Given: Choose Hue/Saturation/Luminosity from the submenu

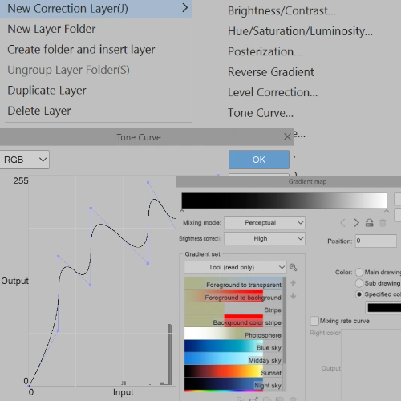Looking at the screenshot, I should [x=300, y=31].
